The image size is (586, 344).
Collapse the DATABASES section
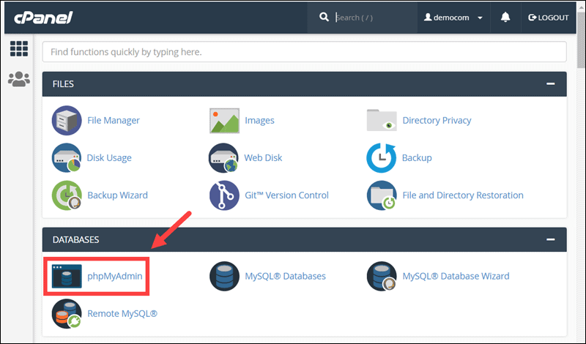click(x=550, y=239)
